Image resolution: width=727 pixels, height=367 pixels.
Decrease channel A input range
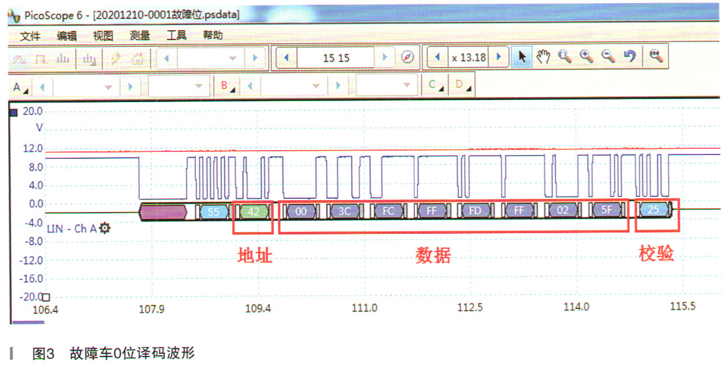(x=42, y=87)
